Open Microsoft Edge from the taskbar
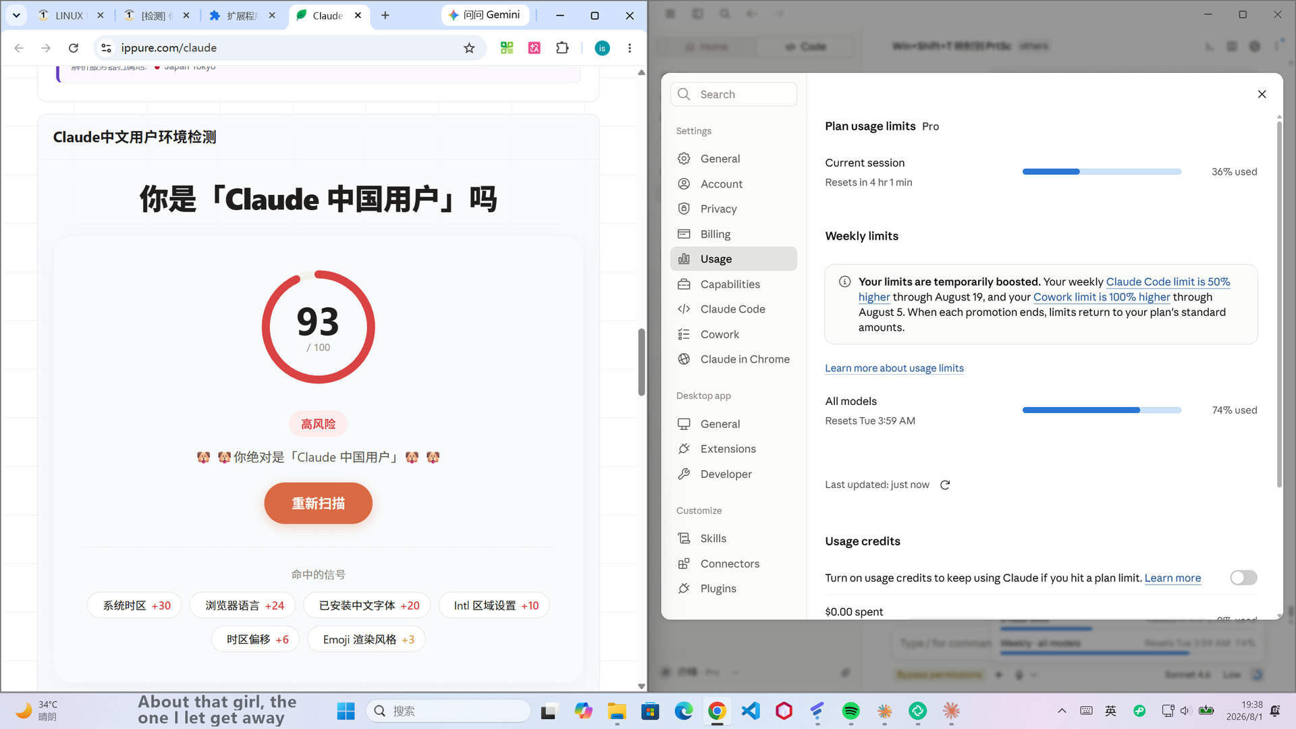This screenshot has height=729, width=1296. point(684,711)
